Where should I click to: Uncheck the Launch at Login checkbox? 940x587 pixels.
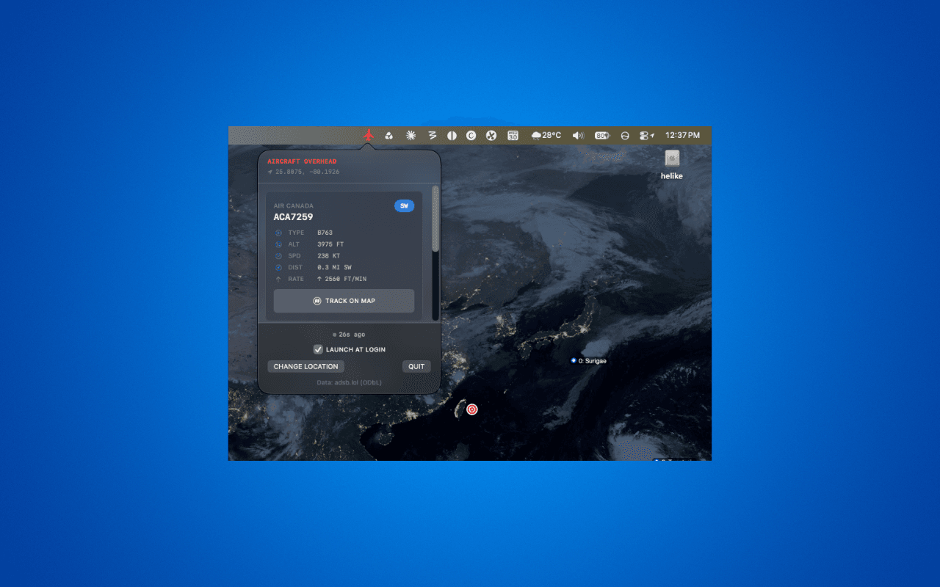(x=318, y=349)
